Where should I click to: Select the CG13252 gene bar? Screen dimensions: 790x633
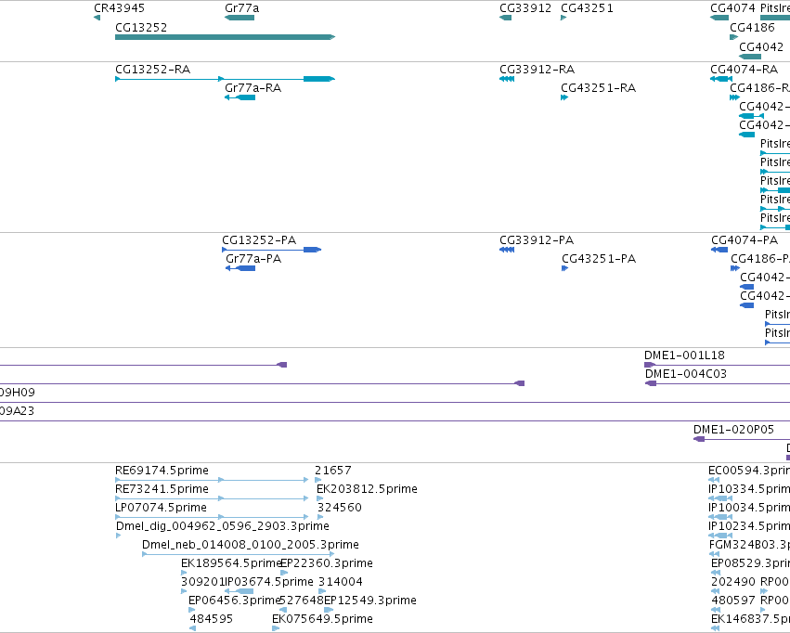click(226, 37)
